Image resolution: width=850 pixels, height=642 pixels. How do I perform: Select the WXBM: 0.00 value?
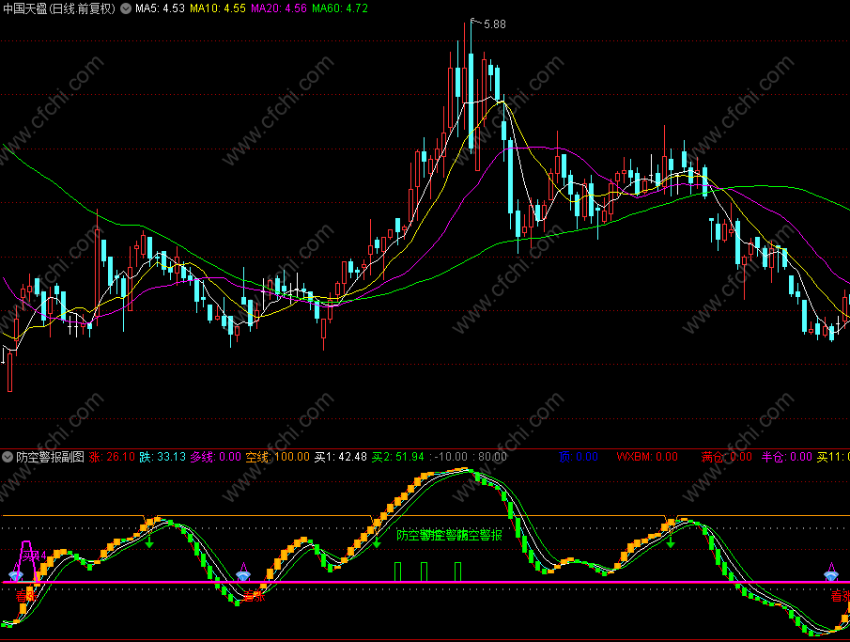[x=647, y=457]
